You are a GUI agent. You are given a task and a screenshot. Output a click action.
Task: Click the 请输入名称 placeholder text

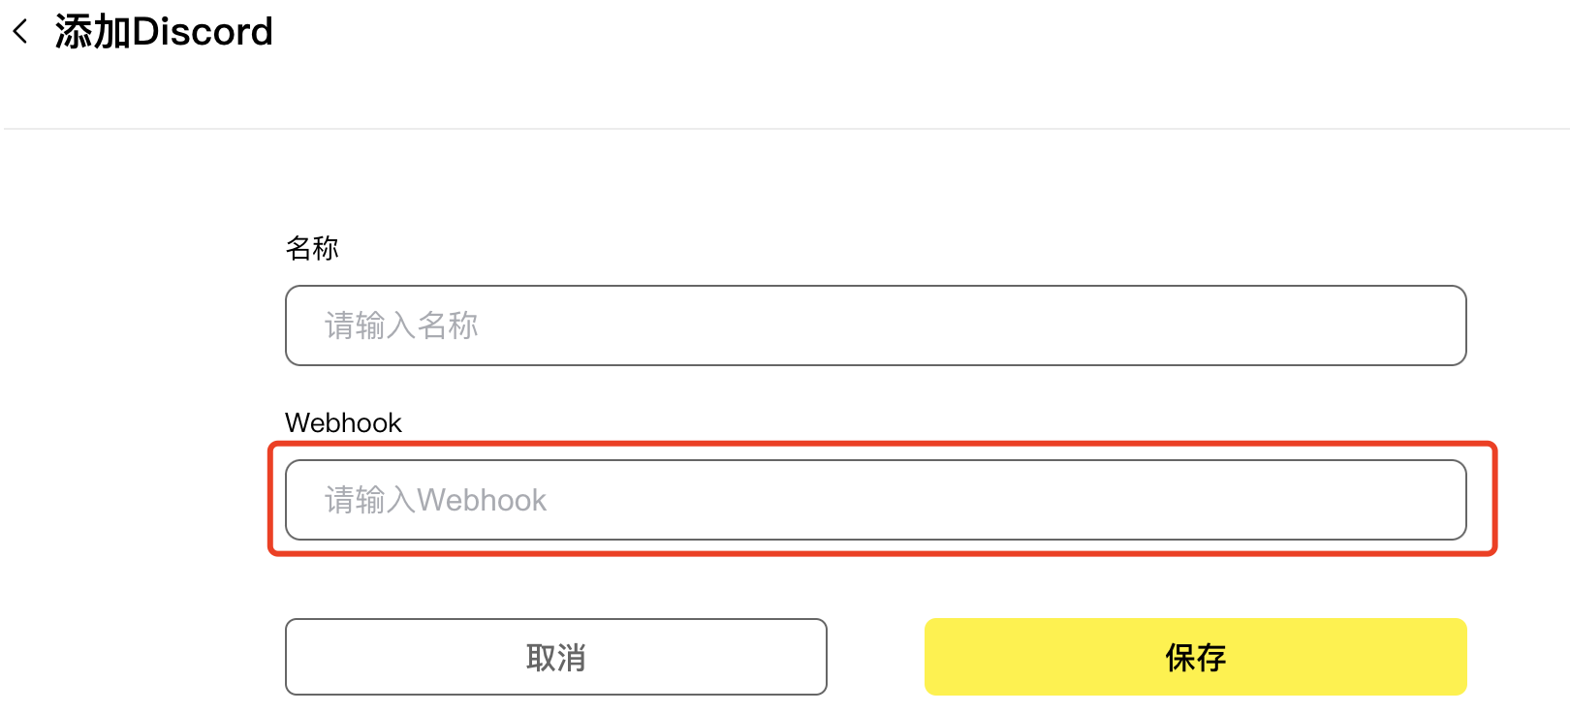tap(401, 325)
